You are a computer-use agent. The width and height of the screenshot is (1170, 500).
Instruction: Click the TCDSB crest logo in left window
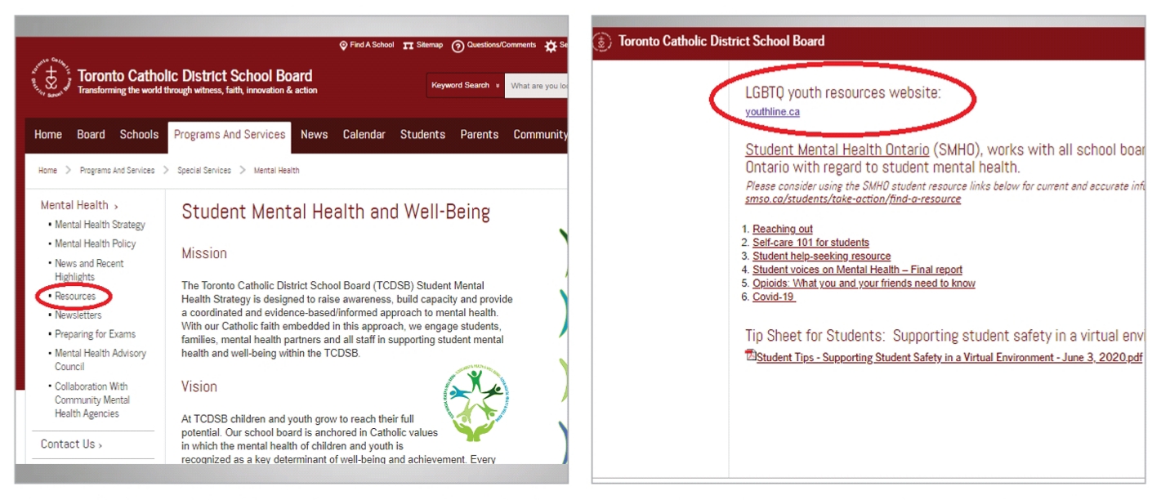coord(51,78)
